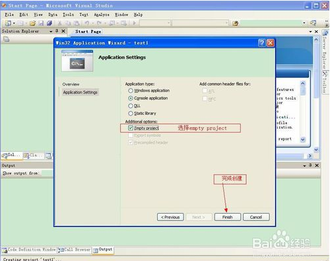Click the Redo arrow icon
This screenshot has height=261, width=330.
(x=99, y=23)
